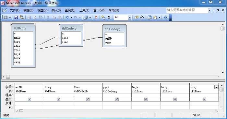227x119 pixels.
Task: Uncheck the Show box for lbmc column
Action: pos(88,99)
